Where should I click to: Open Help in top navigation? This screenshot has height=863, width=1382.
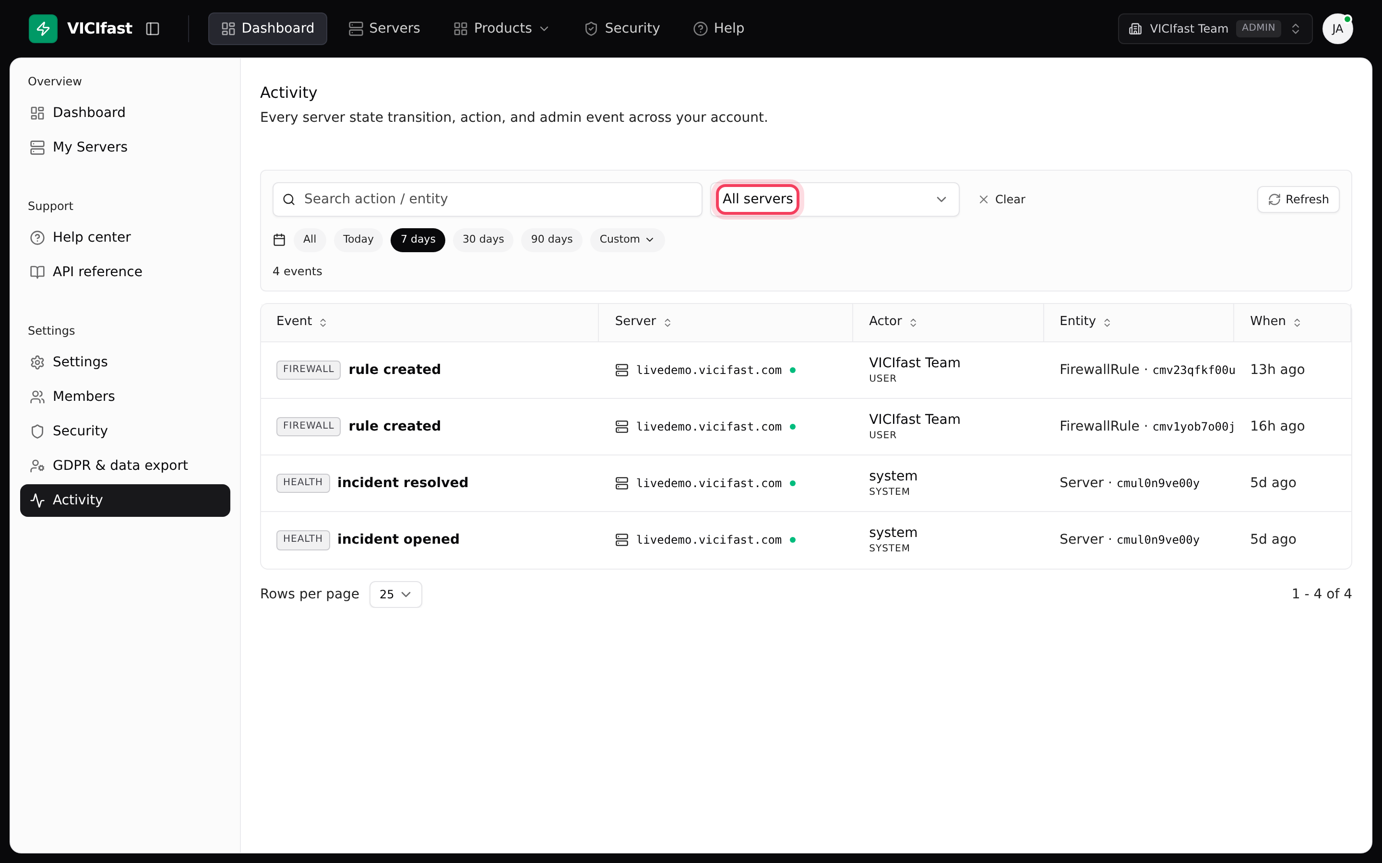[718, 29]
